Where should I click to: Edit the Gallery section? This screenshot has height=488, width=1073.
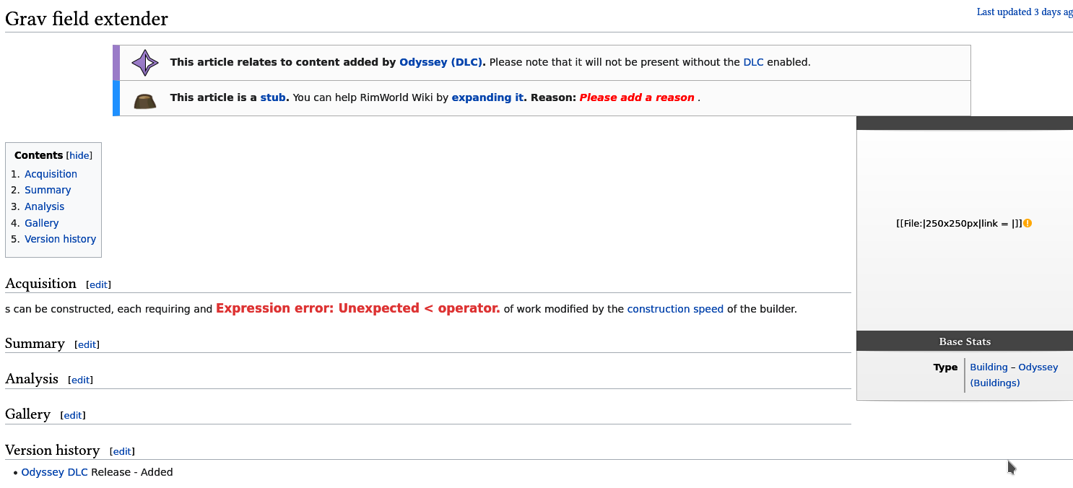[72, 416]
